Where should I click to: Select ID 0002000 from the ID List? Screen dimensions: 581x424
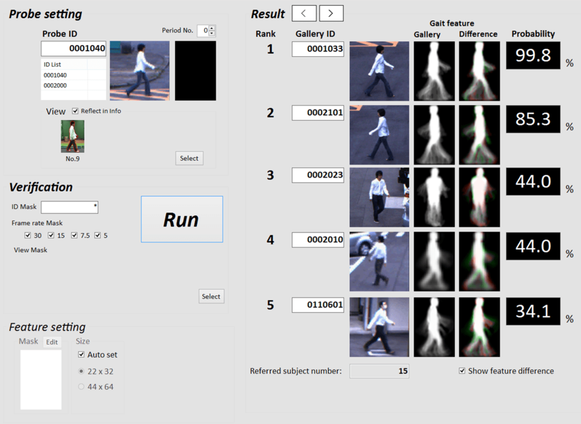point(56,85)
